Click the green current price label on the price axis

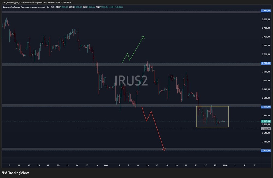tap(266, 121)
